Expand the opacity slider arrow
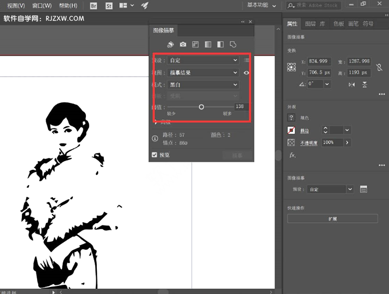This screenshot has height=294, width=389. coord(347,143)
